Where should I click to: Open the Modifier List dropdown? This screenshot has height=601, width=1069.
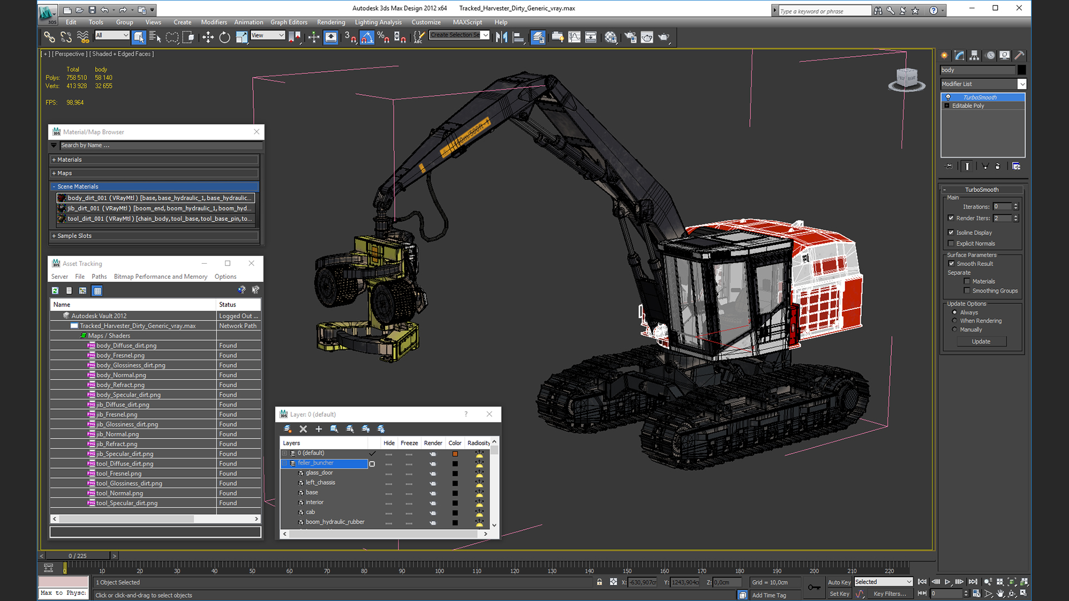click(x=1022, y=84)
